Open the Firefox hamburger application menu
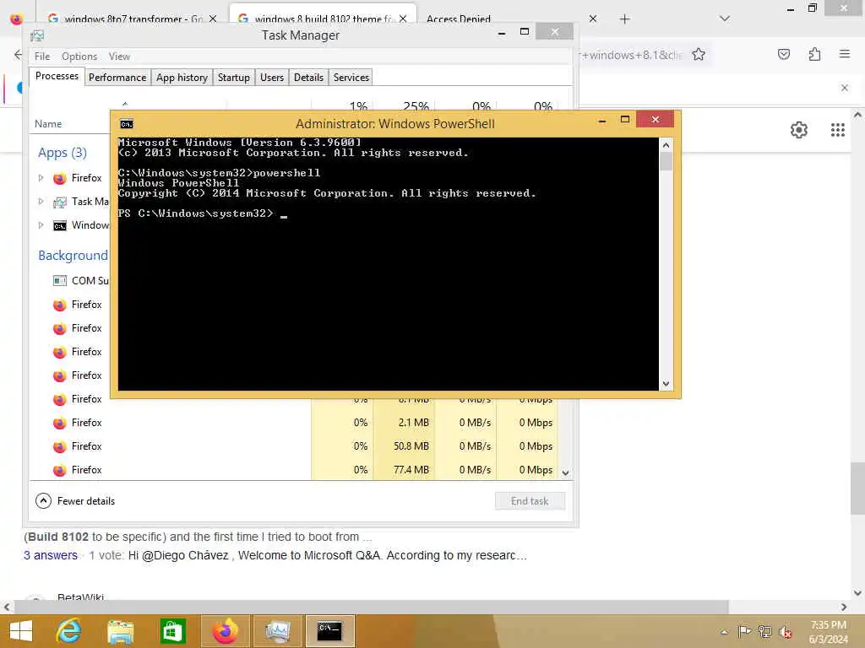Viewport: 865px width, 648px height. coord(844,54)
